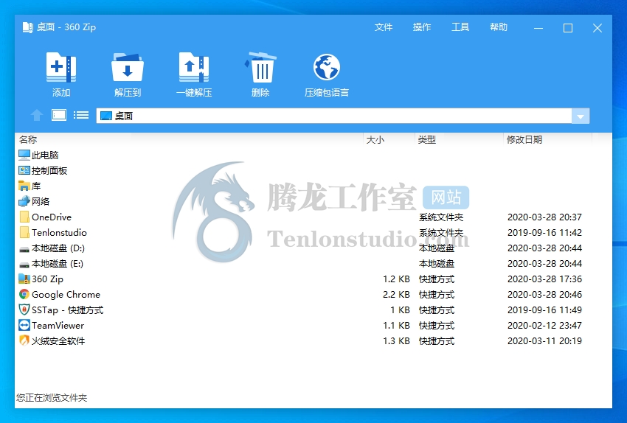The height and width of the screenshot is (423, 627).
Task: Click status bar text 您正在浏览文件夹
Action: pyautogui.click(x=52, y=397)
